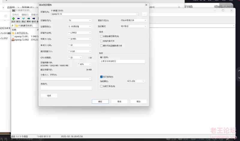Click the 名称 column header

coord(14,30)
